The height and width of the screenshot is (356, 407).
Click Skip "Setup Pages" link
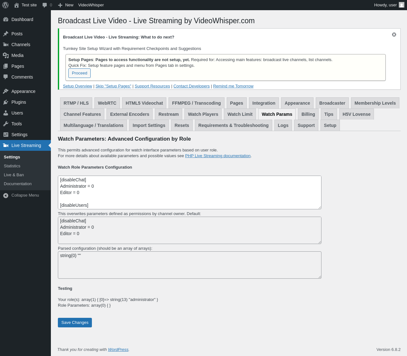pyautogui.click(x=114, y=86)
